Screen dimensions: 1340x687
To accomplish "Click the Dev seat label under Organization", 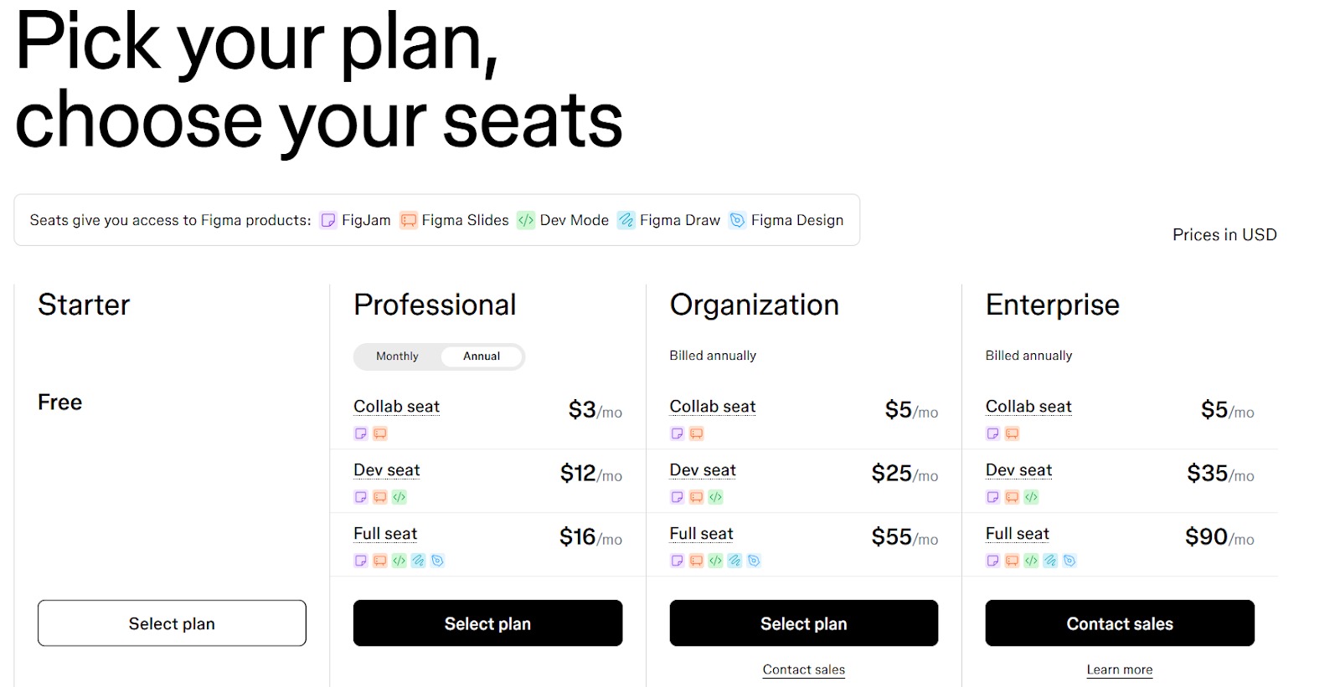I will click(703, 470).
